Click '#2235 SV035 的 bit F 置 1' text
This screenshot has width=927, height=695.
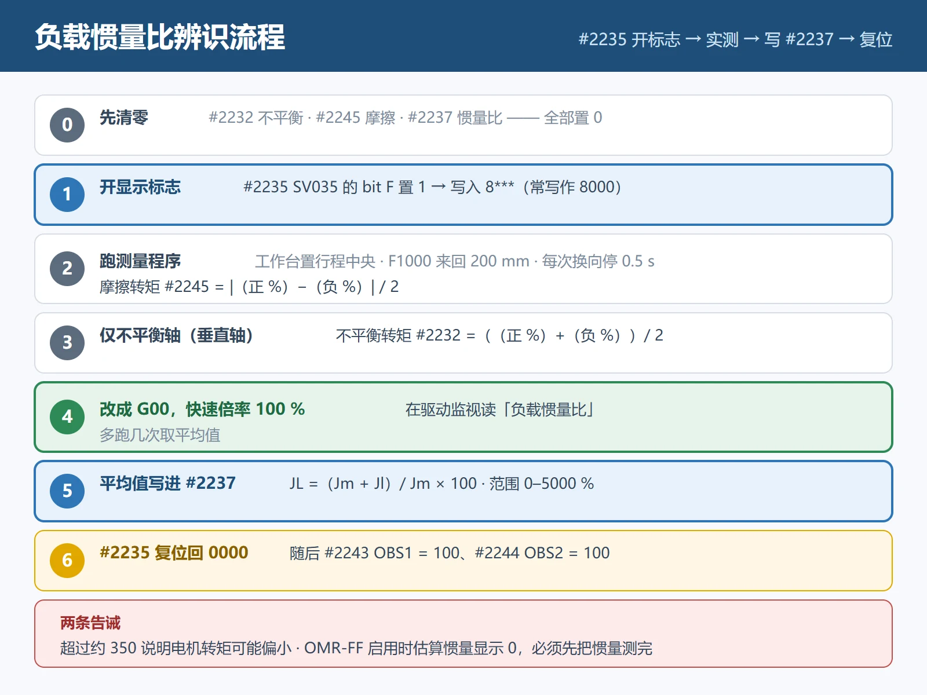point(334,187)
